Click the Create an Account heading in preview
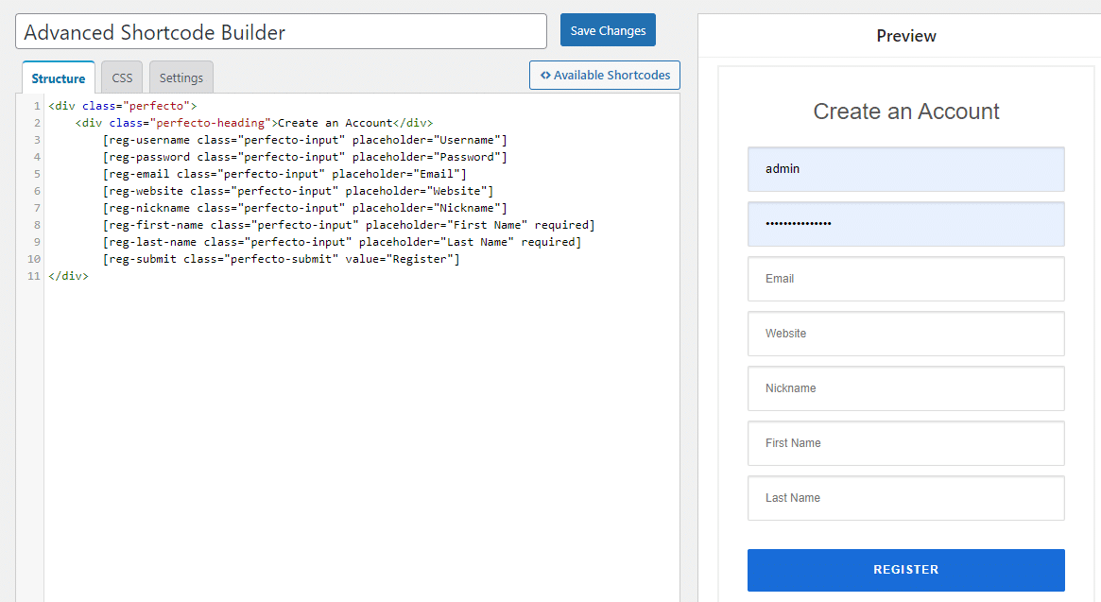The width and height of the screenshot is (1101, 602). (x=905, y=111)
